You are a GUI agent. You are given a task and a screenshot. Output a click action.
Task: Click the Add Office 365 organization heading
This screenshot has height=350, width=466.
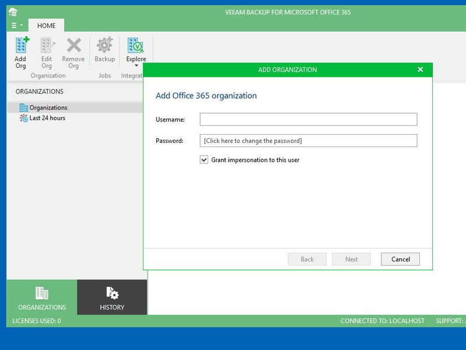(x=206, y=96)
